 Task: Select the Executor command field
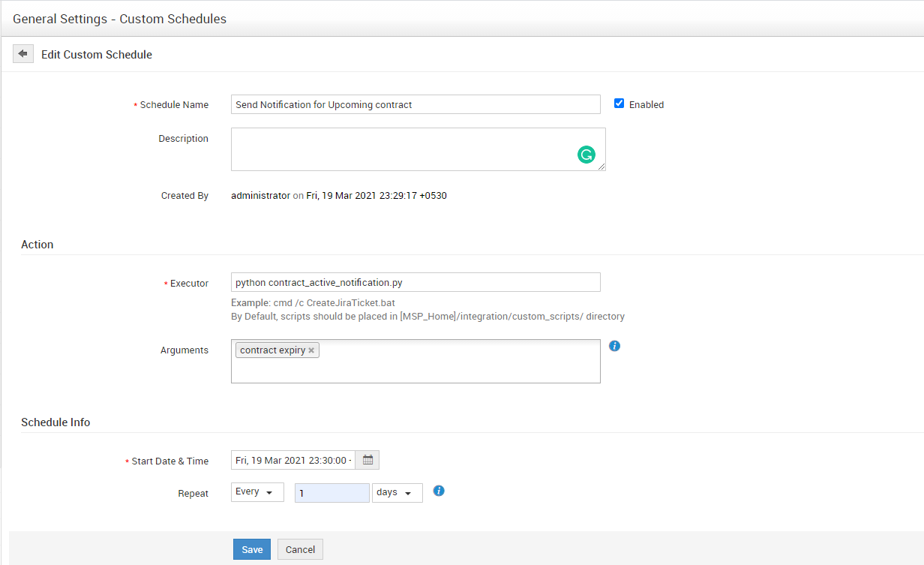coord(415,282)
